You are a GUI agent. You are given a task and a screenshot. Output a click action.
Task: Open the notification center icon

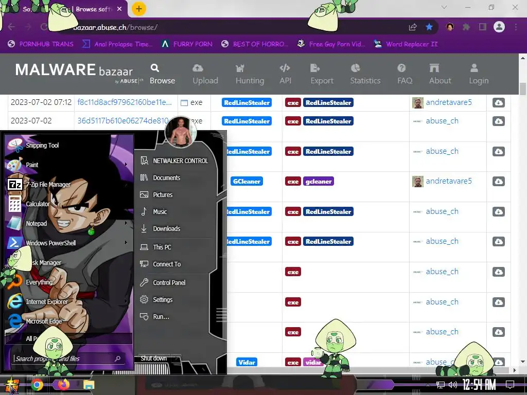point(510,385)
